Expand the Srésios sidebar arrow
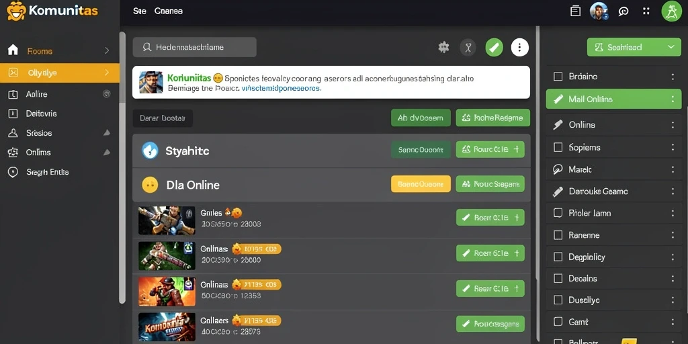 (107, 132)
